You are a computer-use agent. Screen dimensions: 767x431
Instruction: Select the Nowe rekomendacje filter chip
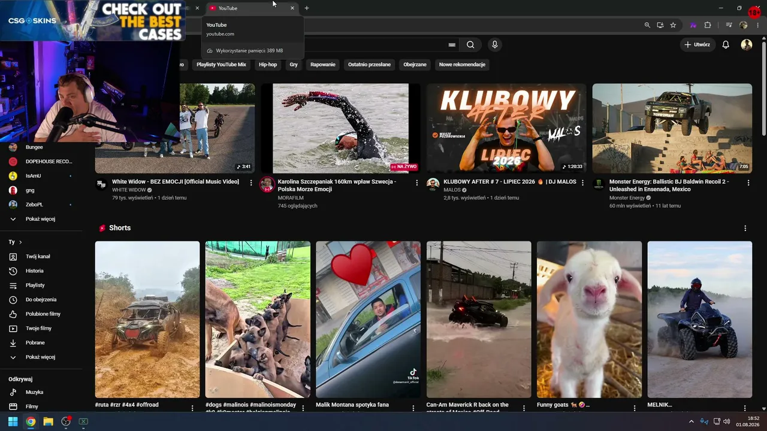[x=462, y=64]
